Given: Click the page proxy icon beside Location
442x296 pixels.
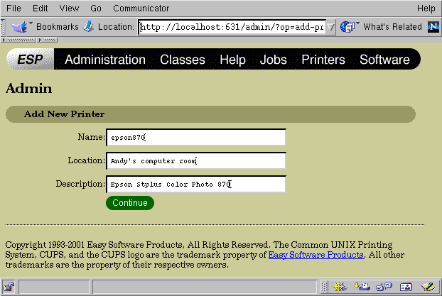Looking at the screenshot, I should pyautogui.click(x=88, y=27).
